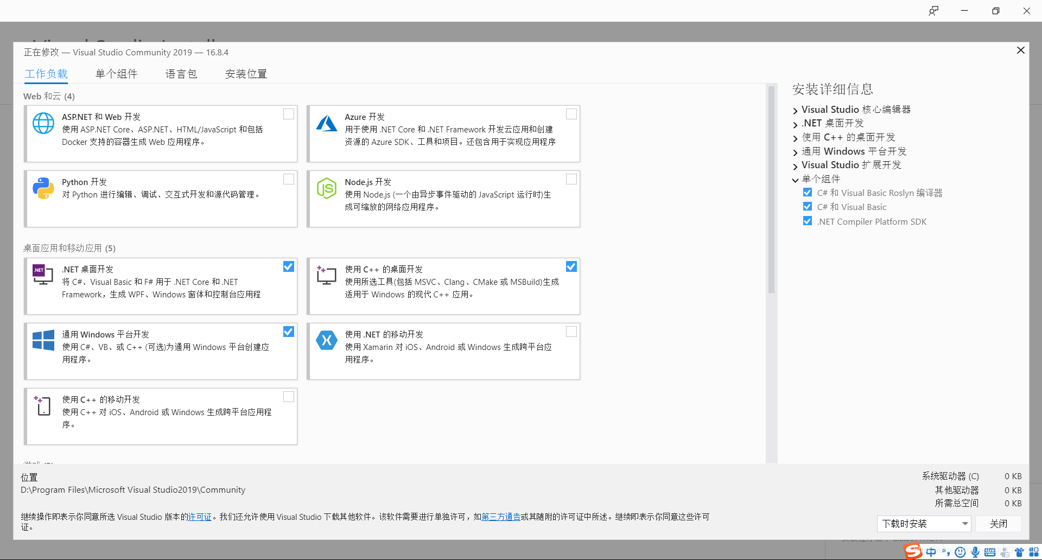Expand the .NET 桌面开发 details node
The image size is (1042, 560).
(795, 124)
